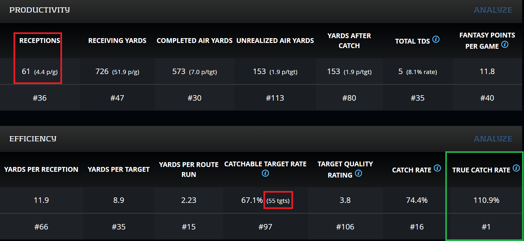524x241 pixels.
Task: Click Target Quality Rating info icon
Action: click(x=359, y=173)
